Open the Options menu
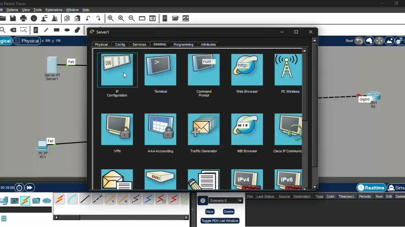Screen dimensions: 405x227 [x=12, y=10]
